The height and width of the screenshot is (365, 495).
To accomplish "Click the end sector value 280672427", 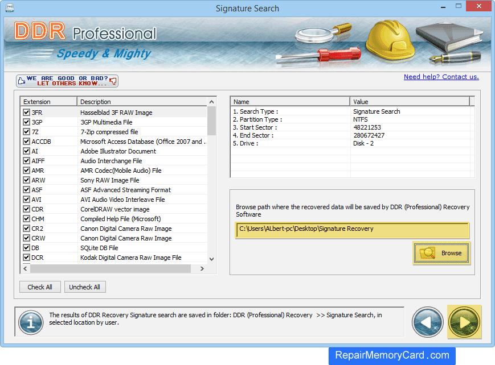I will point(369,135).
